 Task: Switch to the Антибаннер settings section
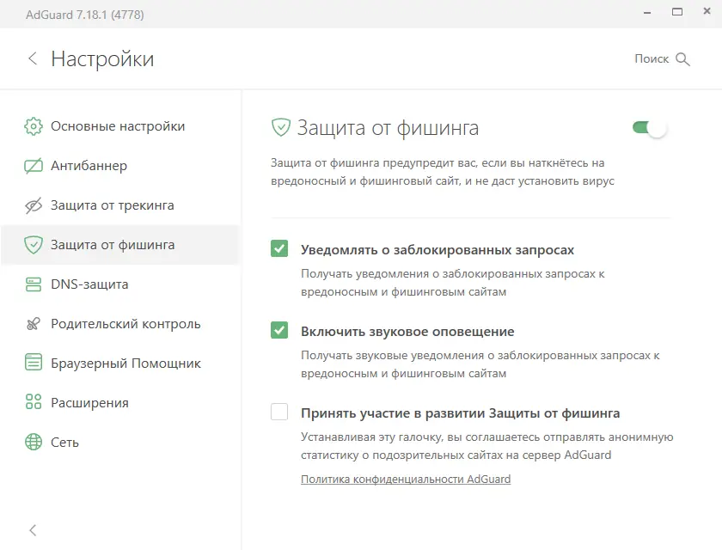coord(89,166)
